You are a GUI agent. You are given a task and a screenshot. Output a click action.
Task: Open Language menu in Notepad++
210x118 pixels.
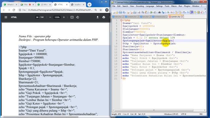pos(150,6)
